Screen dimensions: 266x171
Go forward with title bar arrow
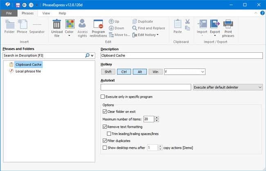[31, 5]
